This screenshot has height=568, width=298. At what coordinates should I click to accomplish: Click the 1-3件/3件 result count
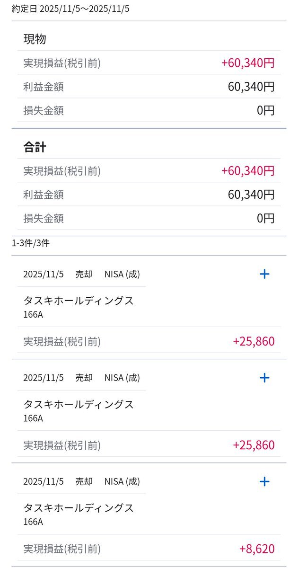coord(31,244)
